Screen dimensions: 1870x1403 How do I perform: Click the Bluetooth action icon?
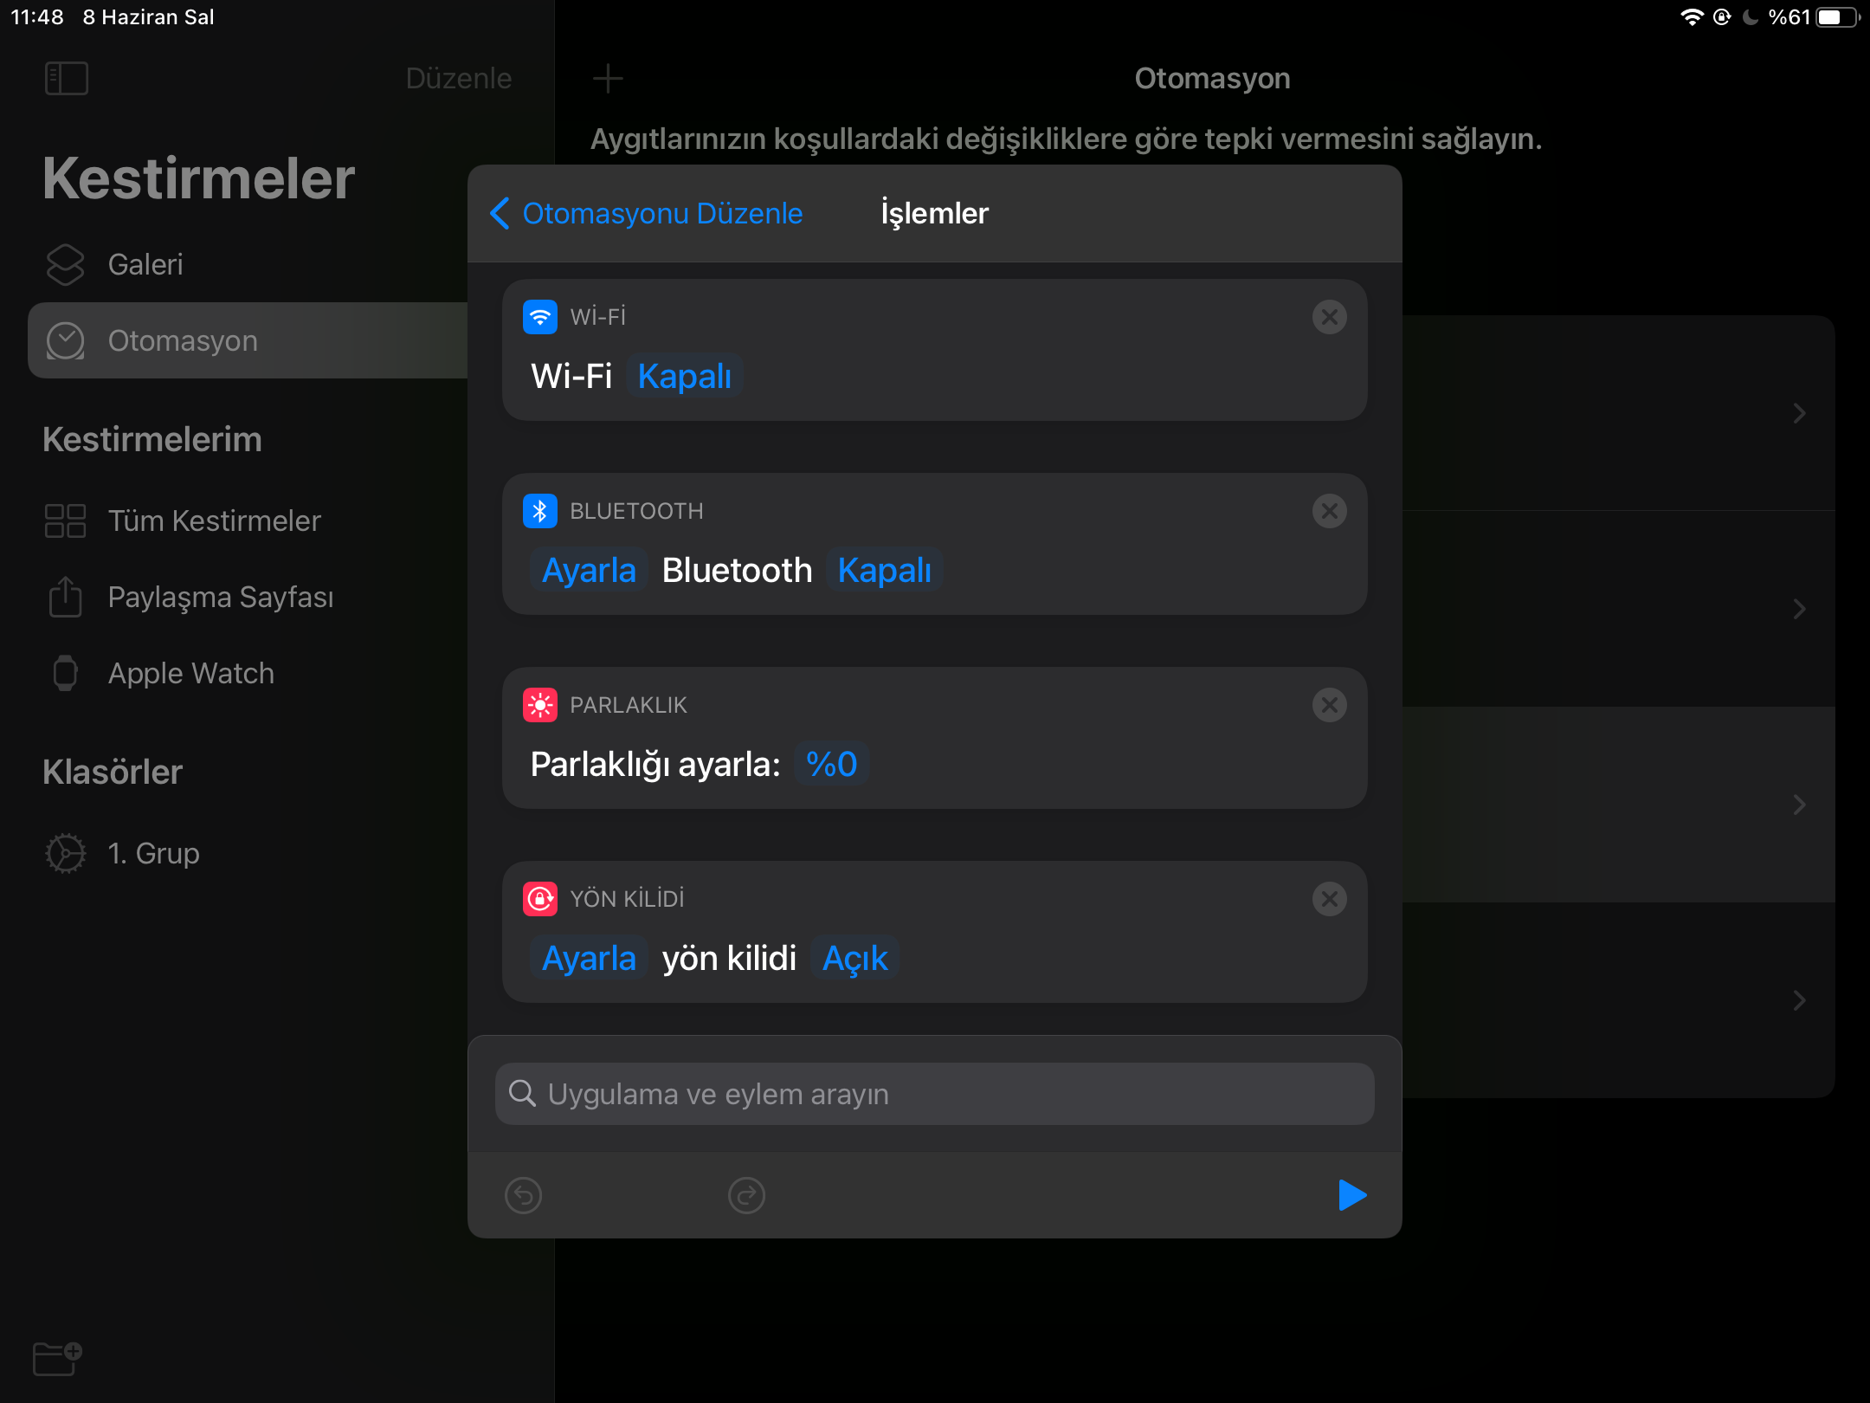pos(540,511)
